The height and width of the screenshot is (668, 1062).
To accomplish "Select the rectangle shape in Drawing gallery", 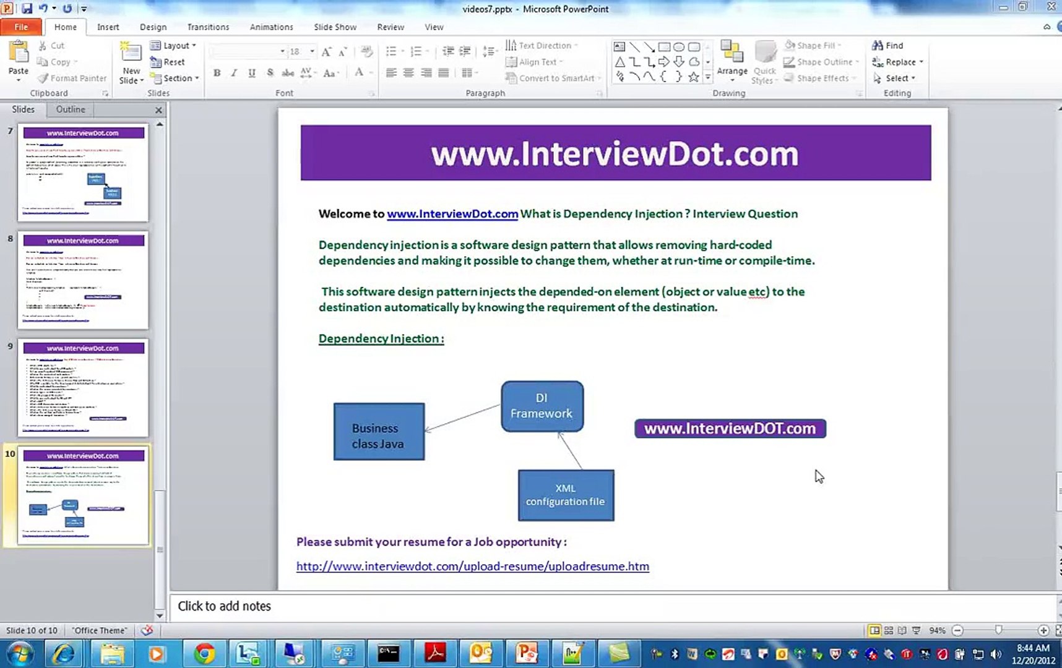I will (x=664, y=47).
